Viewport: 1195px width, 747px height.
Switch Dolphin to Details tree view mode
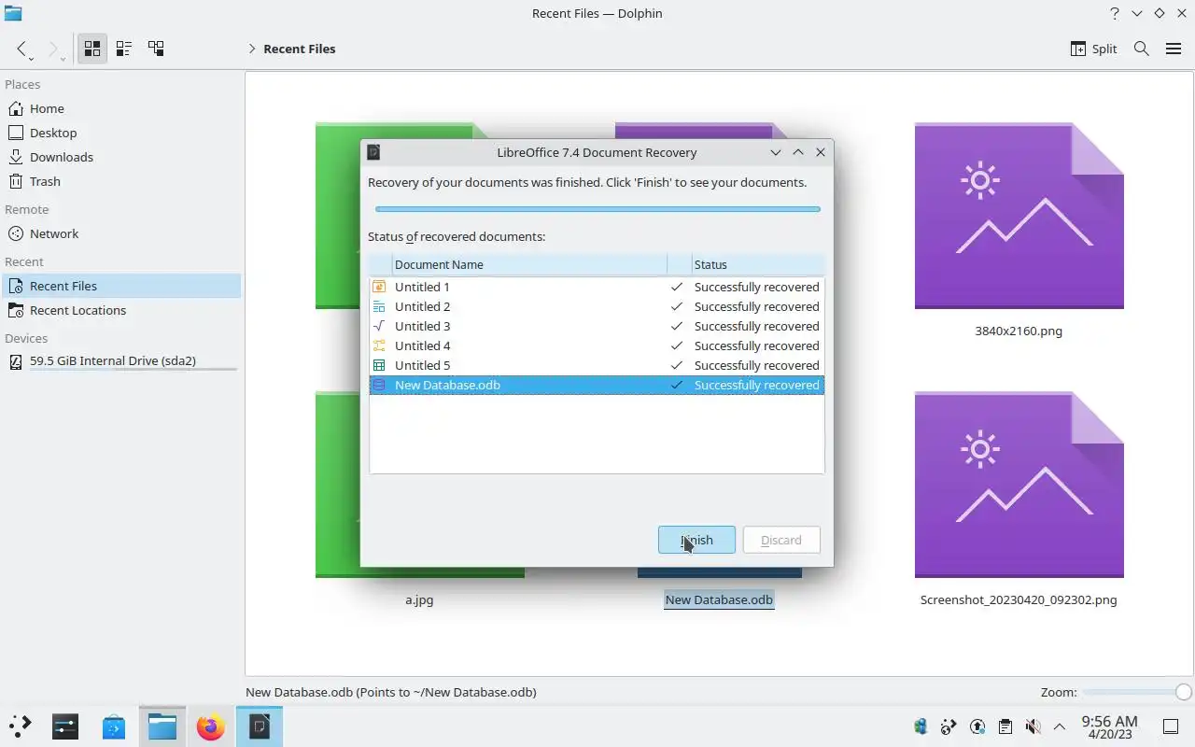(x=156, y=49)
